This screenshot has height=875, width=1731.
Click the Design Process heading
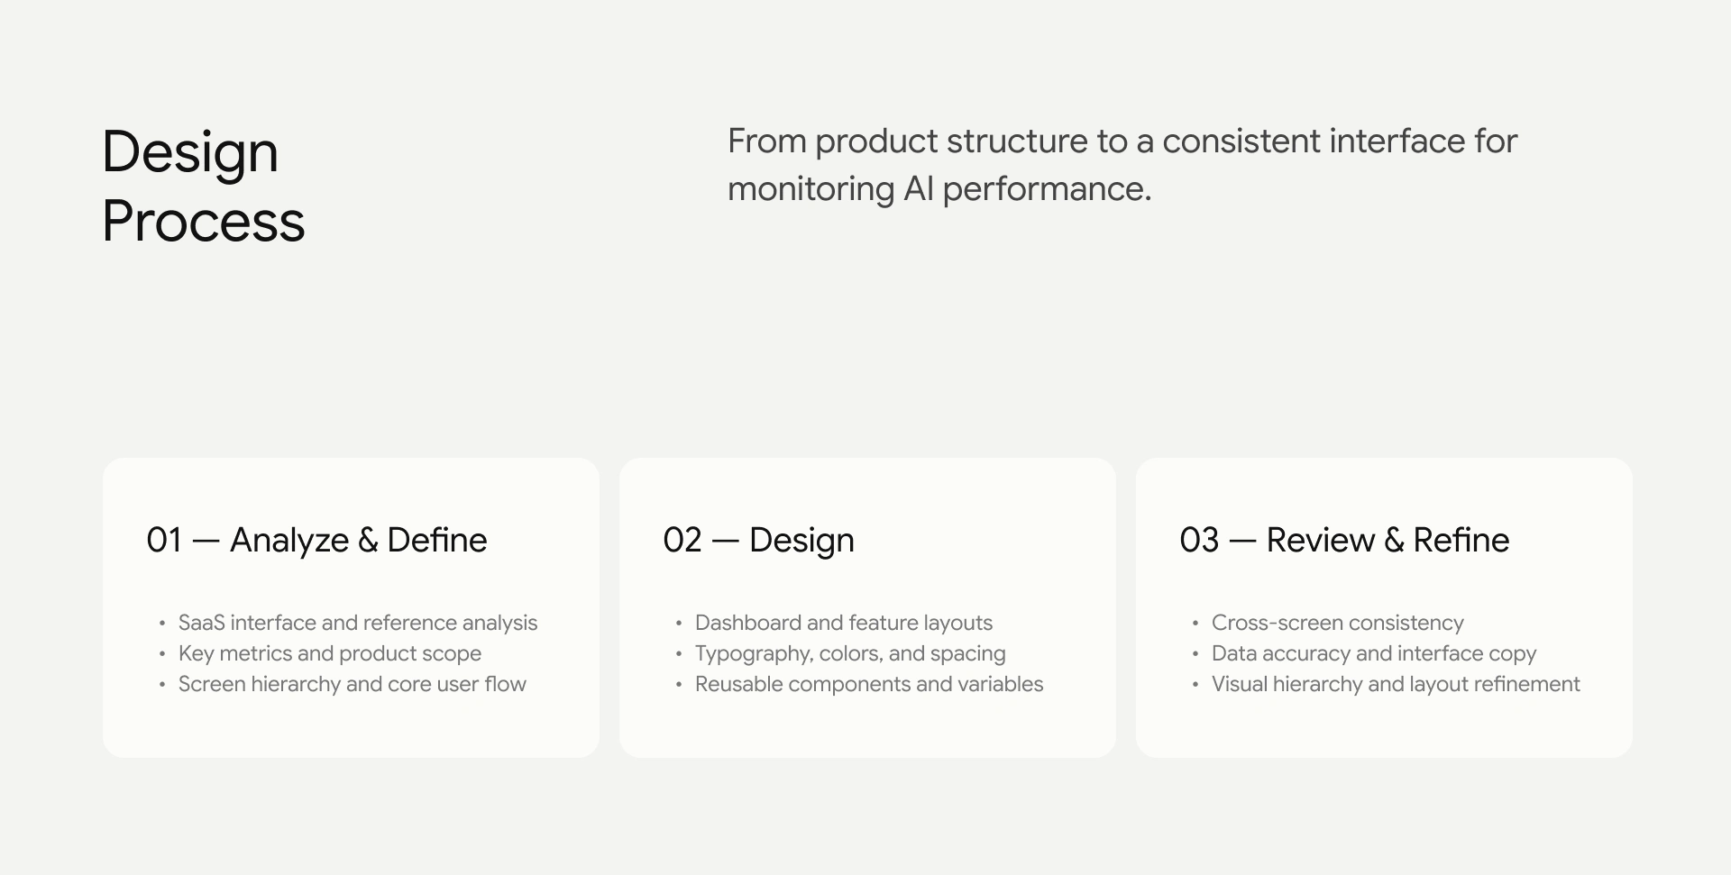click(x=204, y=186)
